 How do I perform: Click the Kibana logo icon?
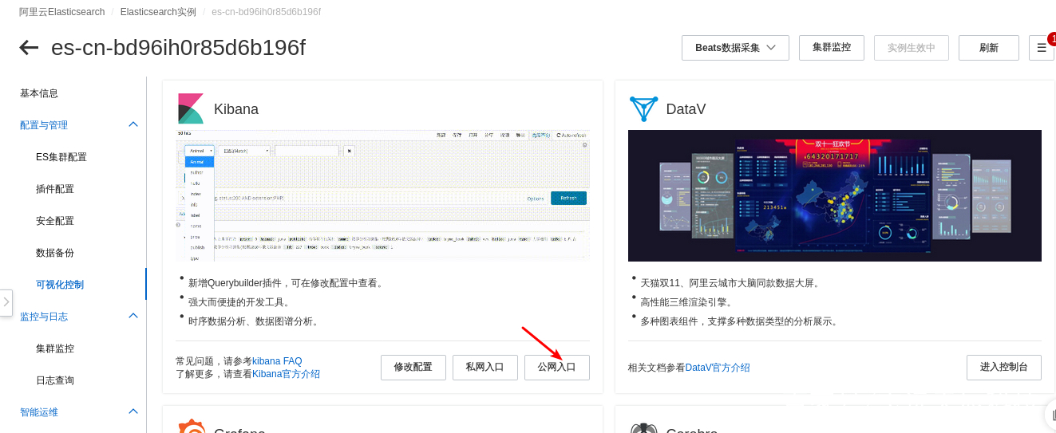(191, 108)
